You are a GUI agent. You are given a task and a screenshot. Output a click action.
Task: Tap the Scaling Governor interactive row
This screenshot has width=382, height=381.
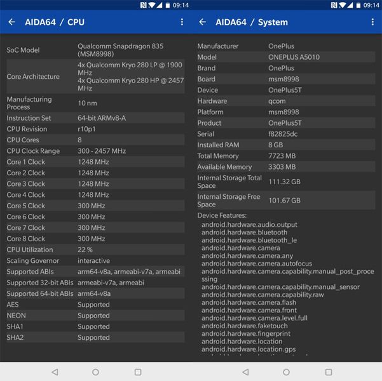(95, 261)
